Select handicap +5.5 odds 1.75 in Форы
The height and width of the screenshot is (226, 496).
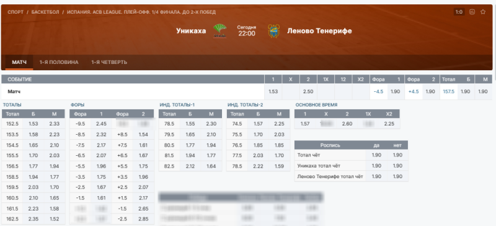pyautogui.click(x=143, y=167)
